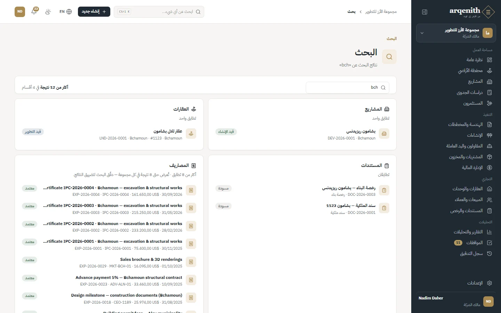Open the Sales brochure & 3D renderings expense

coord(109,263)
